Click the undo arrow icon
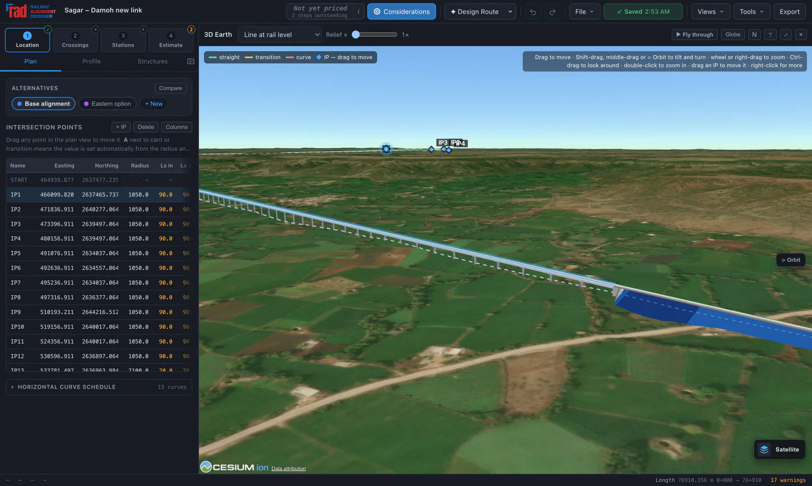 533,12
